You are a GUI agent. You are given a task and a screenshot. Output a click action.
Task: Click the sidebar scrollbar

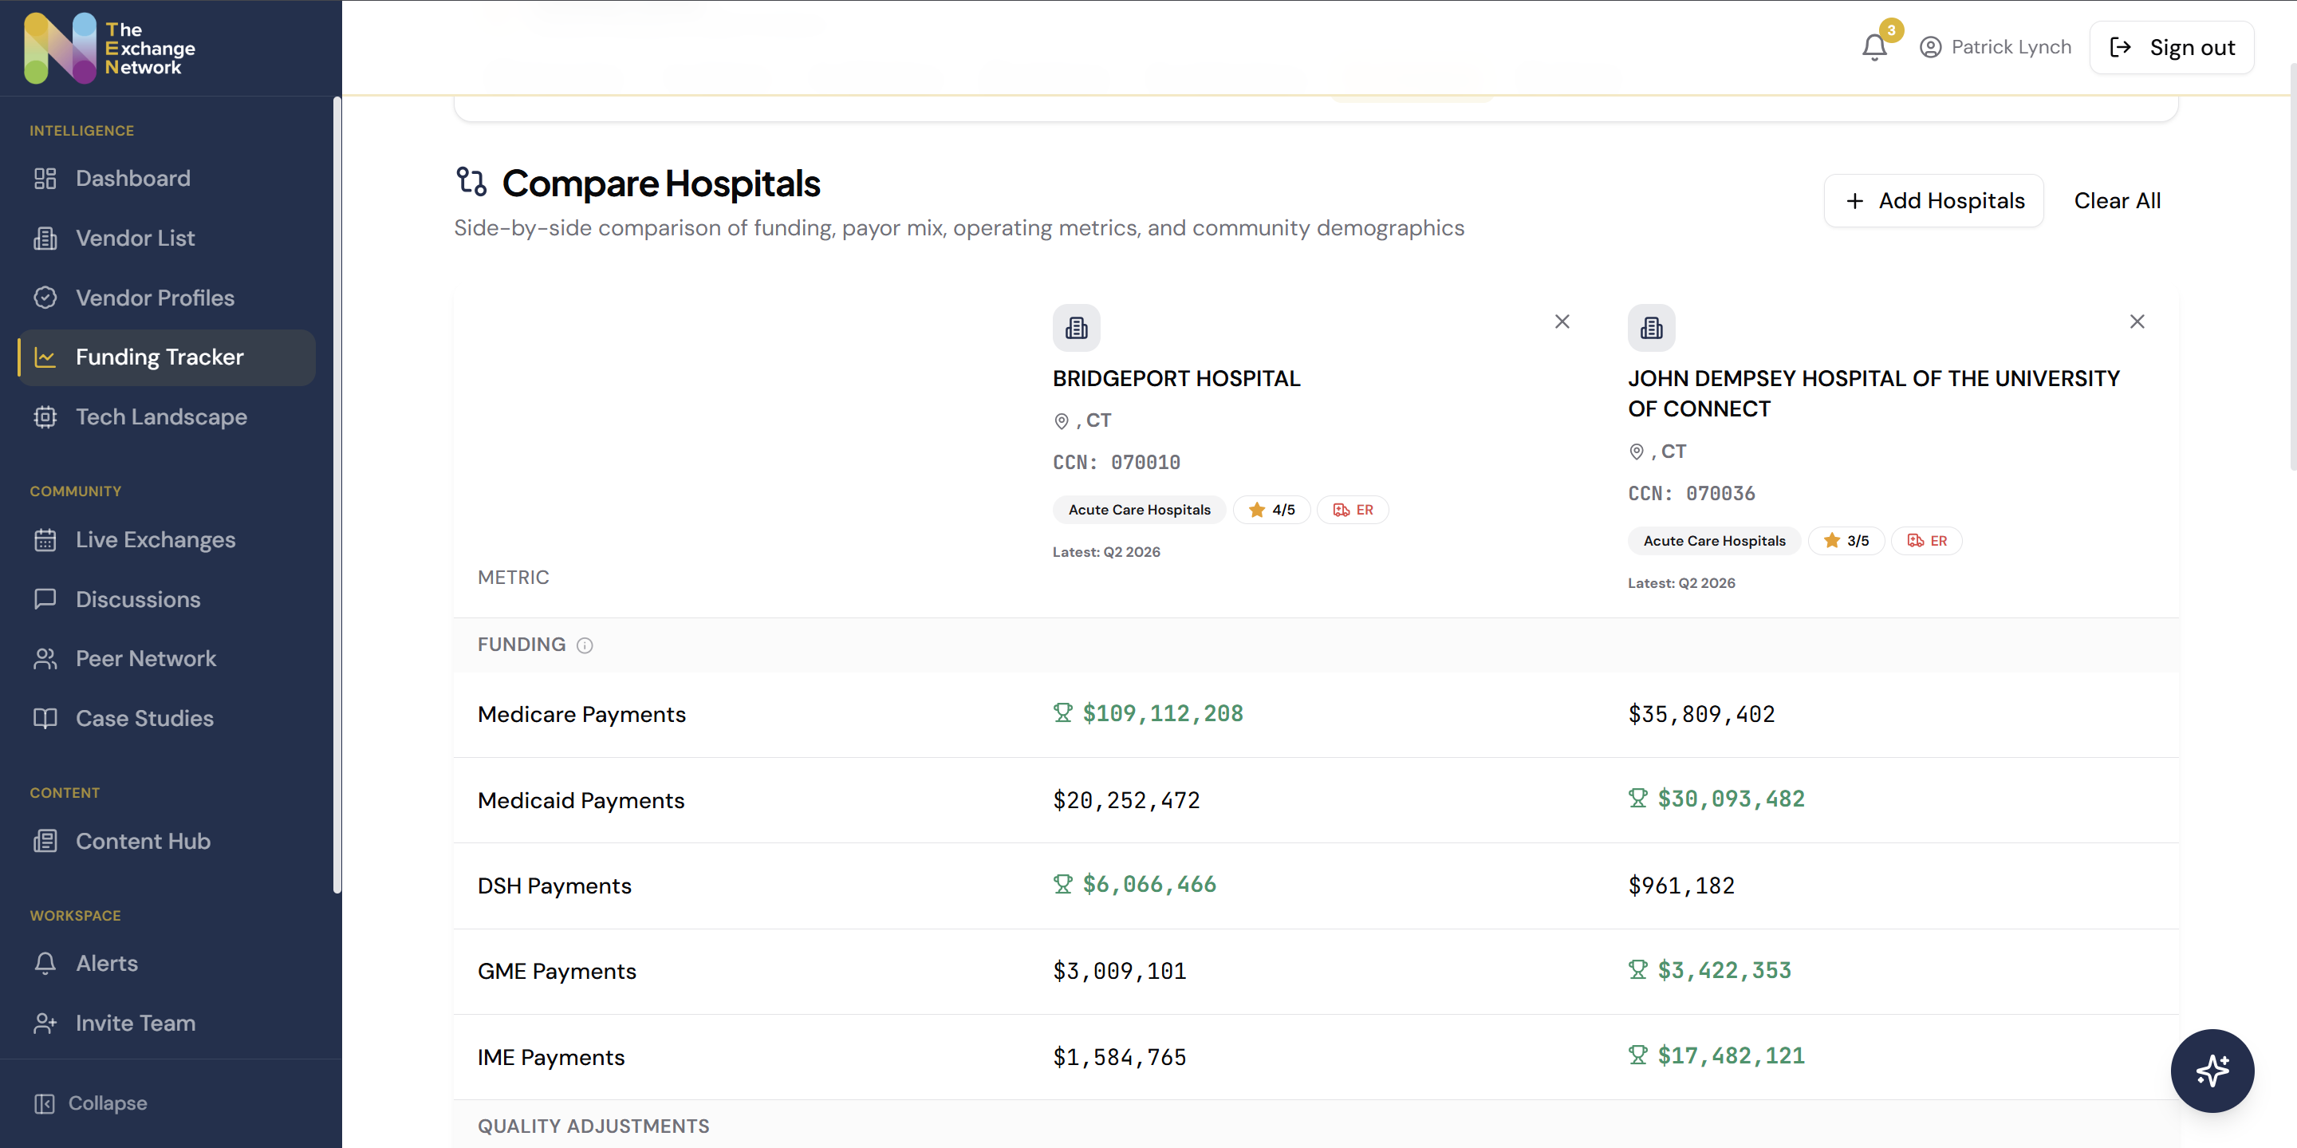(x=337, y=495)
